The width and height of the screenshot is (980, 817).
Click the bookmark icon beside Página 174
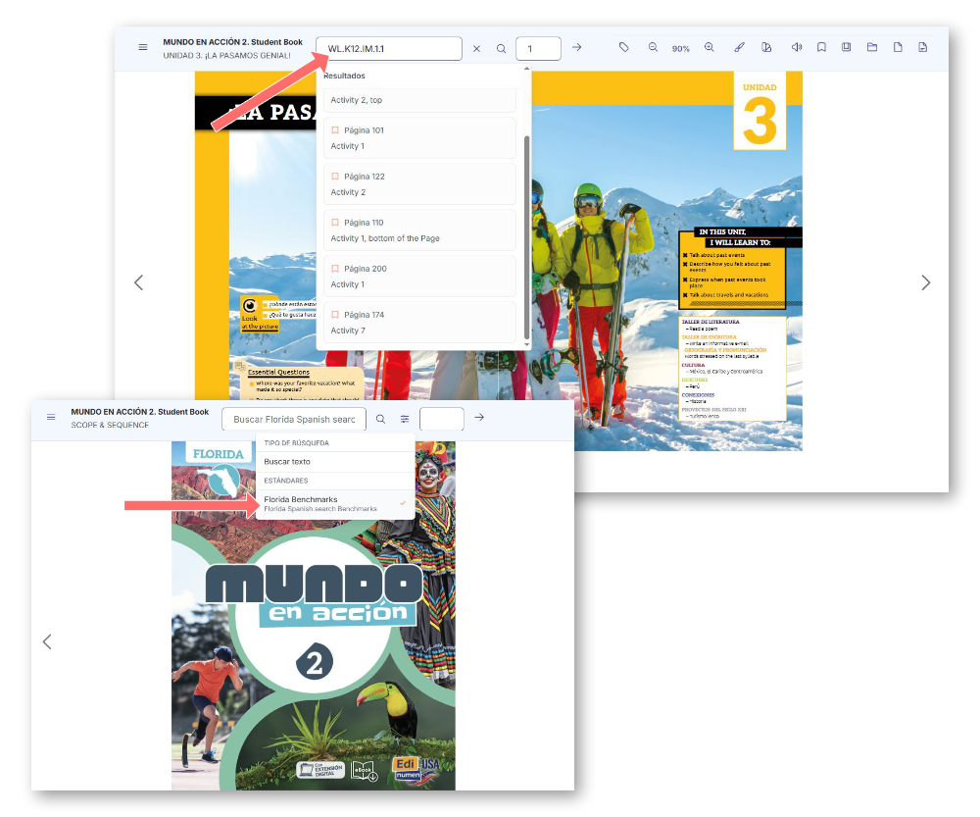click(335, 315)
